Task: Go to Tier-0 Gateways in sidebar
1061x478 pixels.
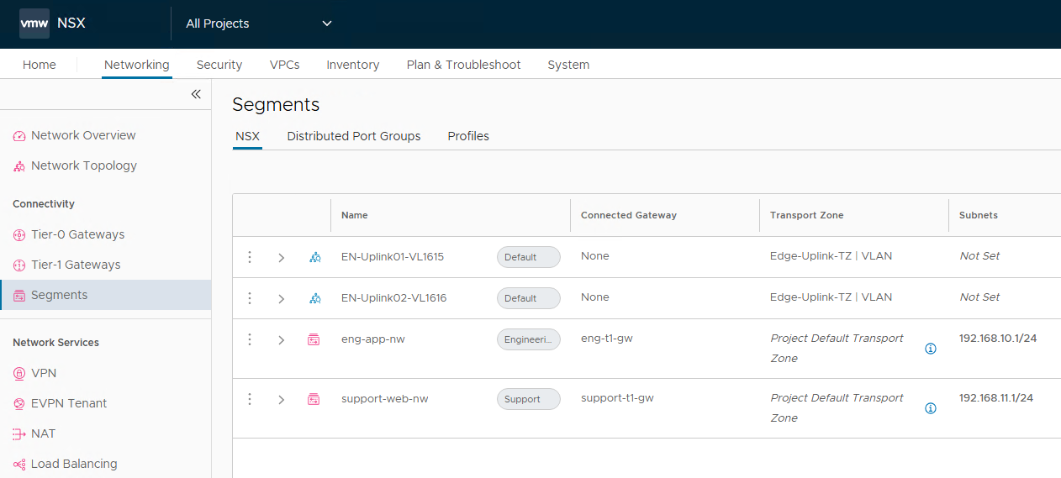Action: point(77,234)
